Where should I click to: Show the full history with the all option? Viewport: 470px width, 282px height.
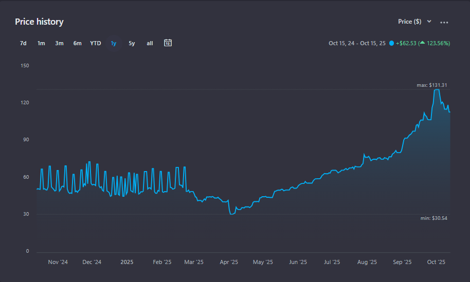point(150,43)
